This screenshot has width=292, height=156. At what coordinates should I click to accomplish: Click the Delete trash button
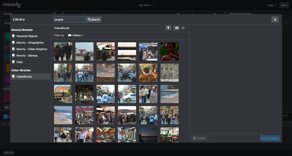199,139
